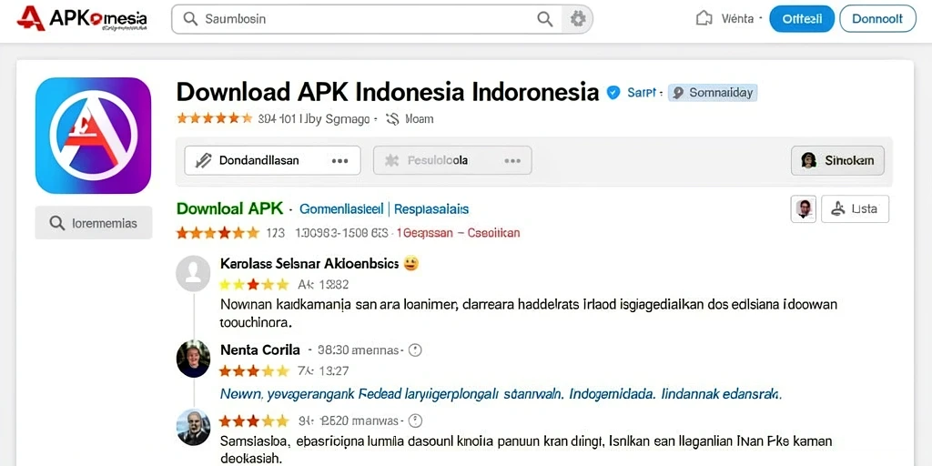Open the Sarpt link beside the title
Image resolution: width=932 pixels, height=466 pixels.
[642, 93]
